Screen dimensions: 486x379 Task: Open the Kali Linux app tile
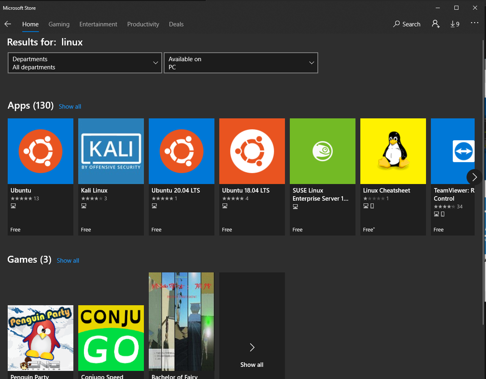111,151
